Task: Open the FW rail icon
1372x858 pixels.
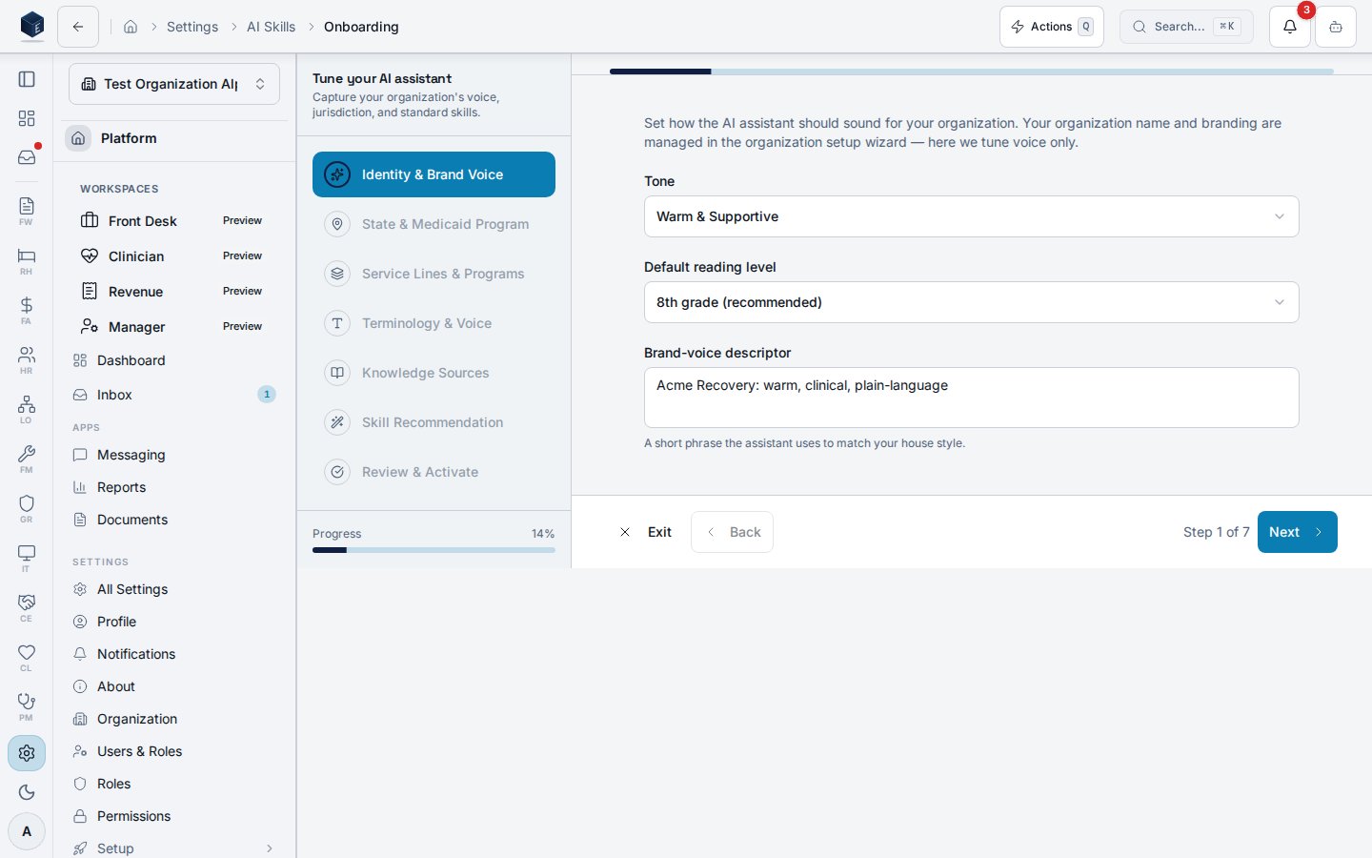Action: click(27, 211)
